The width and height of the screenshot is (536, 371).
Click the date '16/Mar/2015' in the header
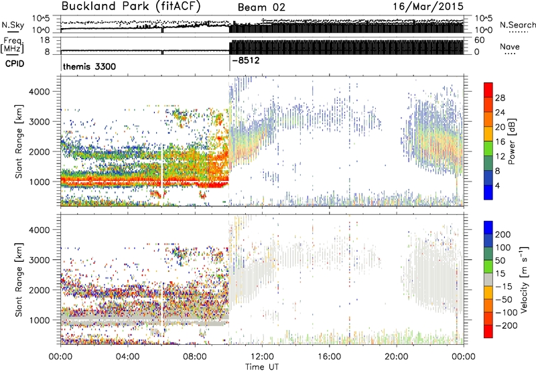(428, 7)
